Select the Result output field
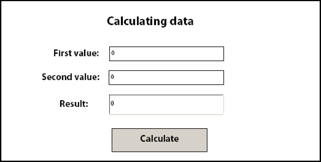Image resolution: width=321 pixels, height=162 pixels. point(166,104)
